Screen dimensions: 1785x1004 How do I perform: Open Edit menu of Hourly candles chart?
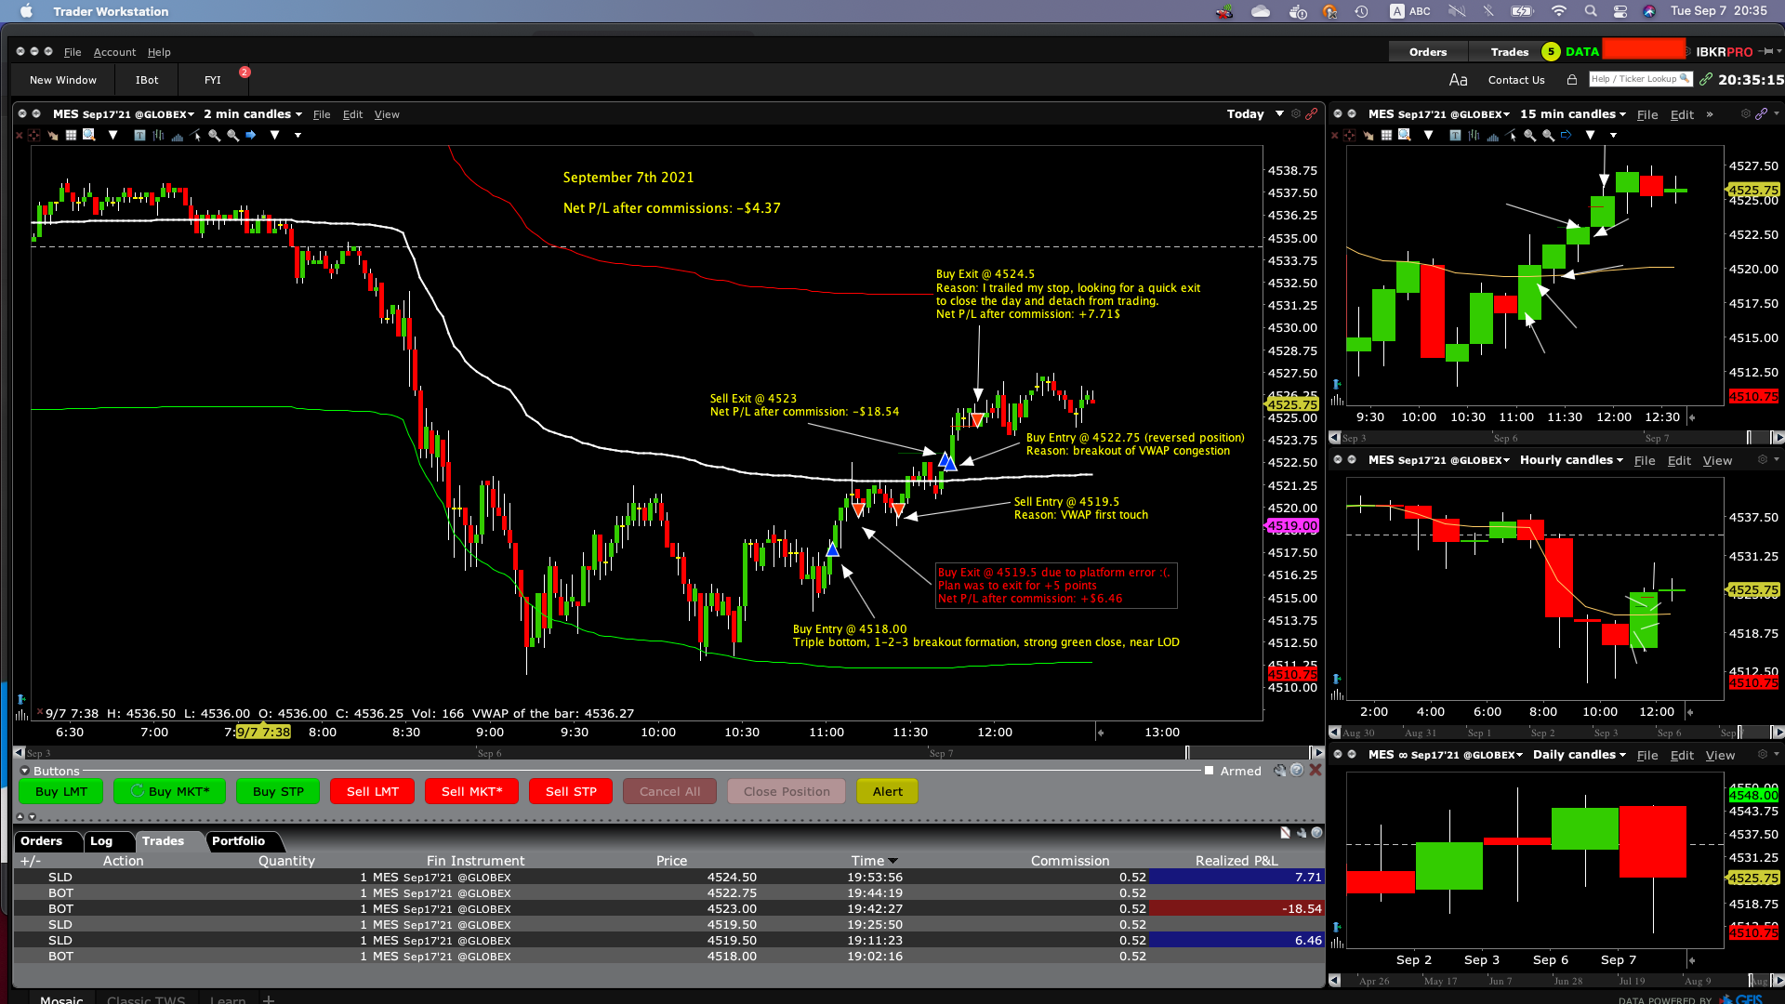click(x=1679, y=460)
